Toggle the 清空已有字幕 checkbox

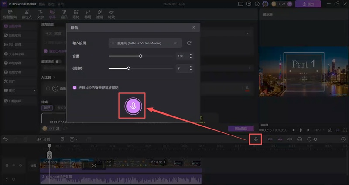[46, 51]
